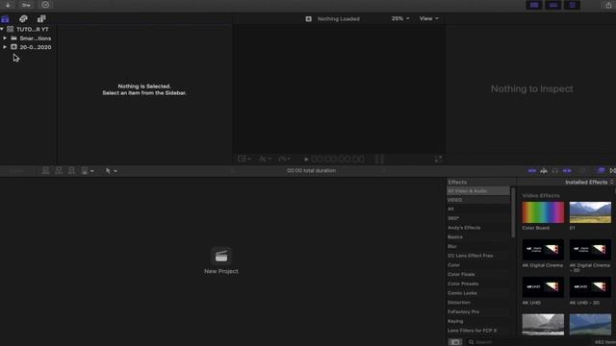Click the 4K Digital Cinema effect thumbnail
The image size is (616, 346).
[x=543, y=250]
